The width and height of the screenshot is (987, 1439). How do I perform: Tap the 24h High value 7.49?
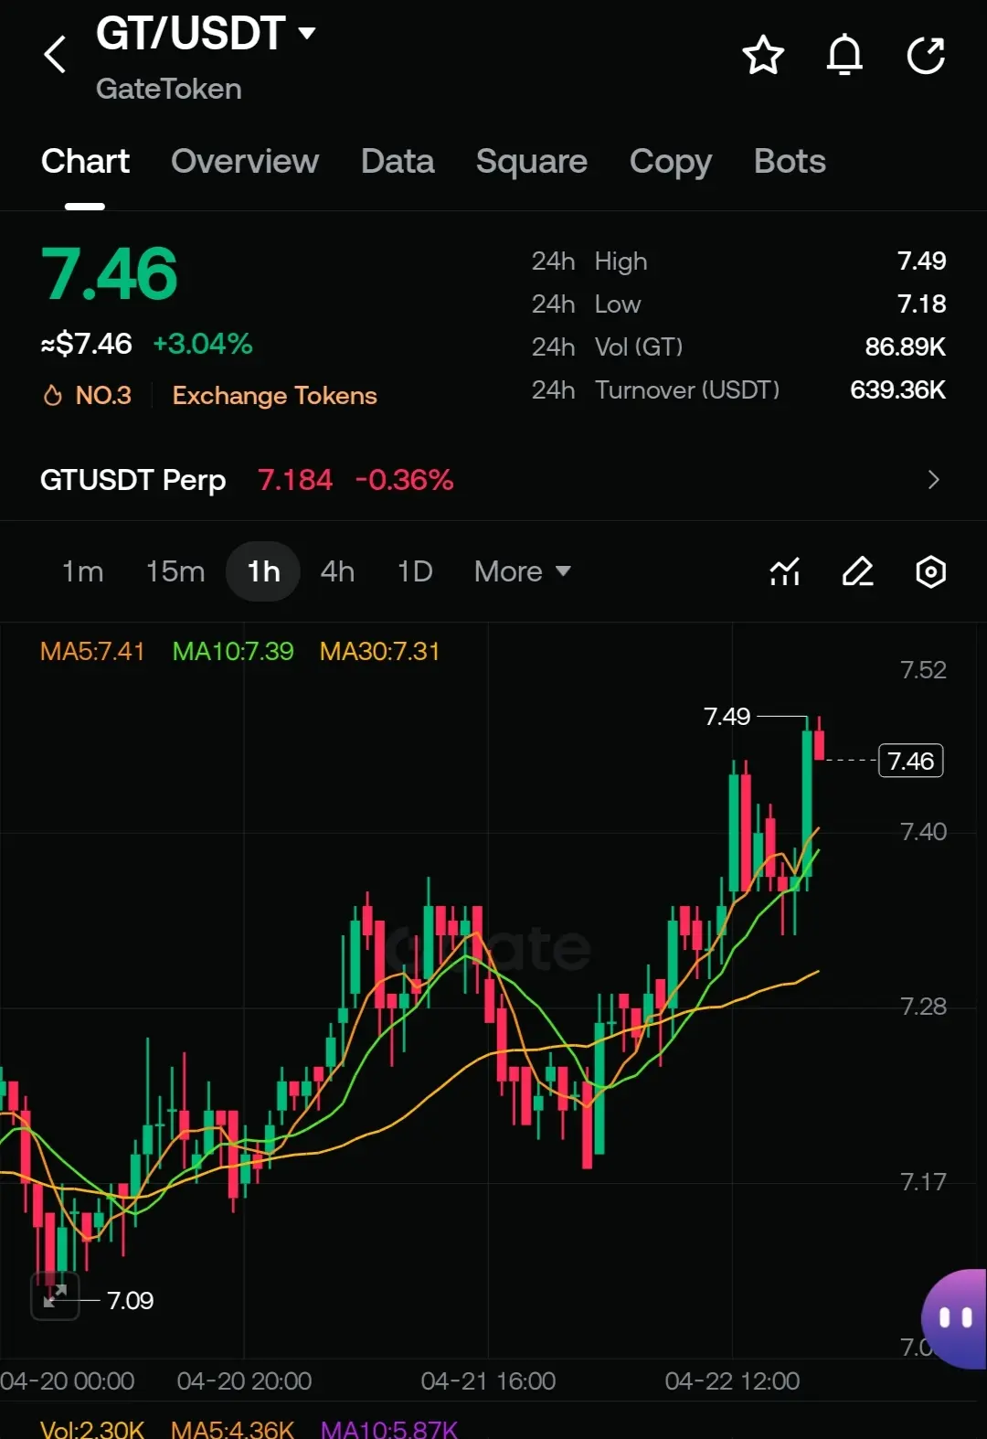(x=921, y=261)
